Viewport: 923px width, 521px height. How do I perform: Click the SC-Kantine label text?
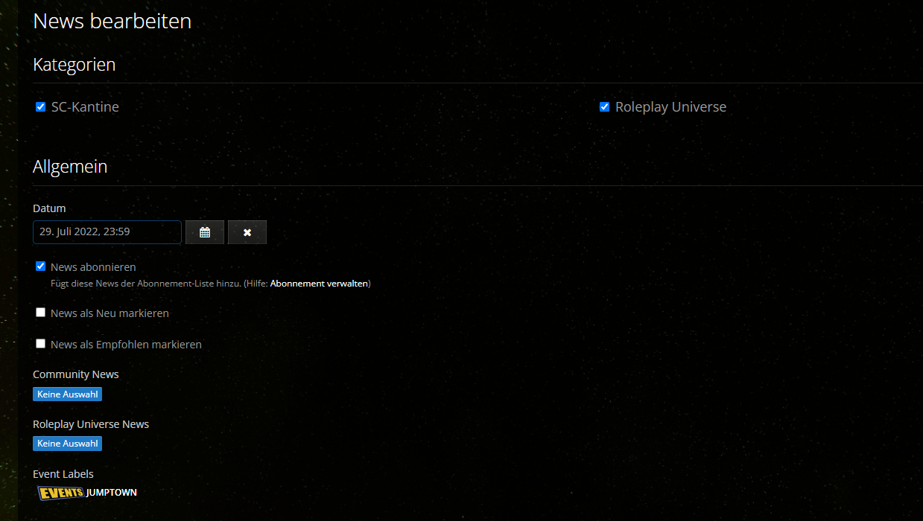(85, 107)
